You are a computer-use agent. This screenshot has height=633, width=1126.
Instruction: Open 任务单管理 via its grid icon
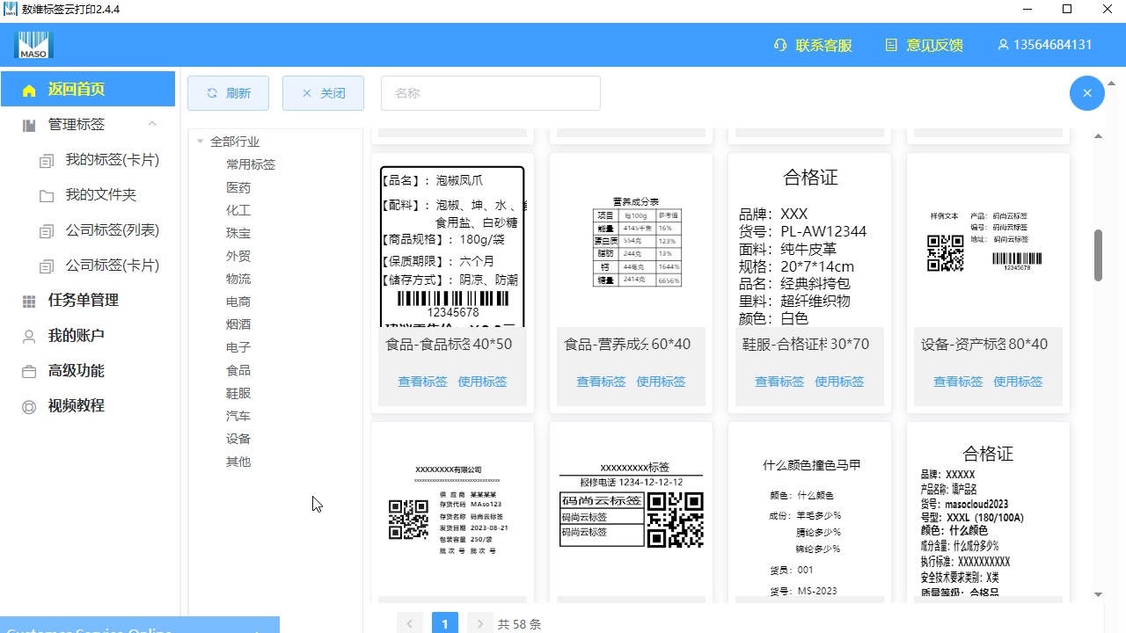pos(28,300)
